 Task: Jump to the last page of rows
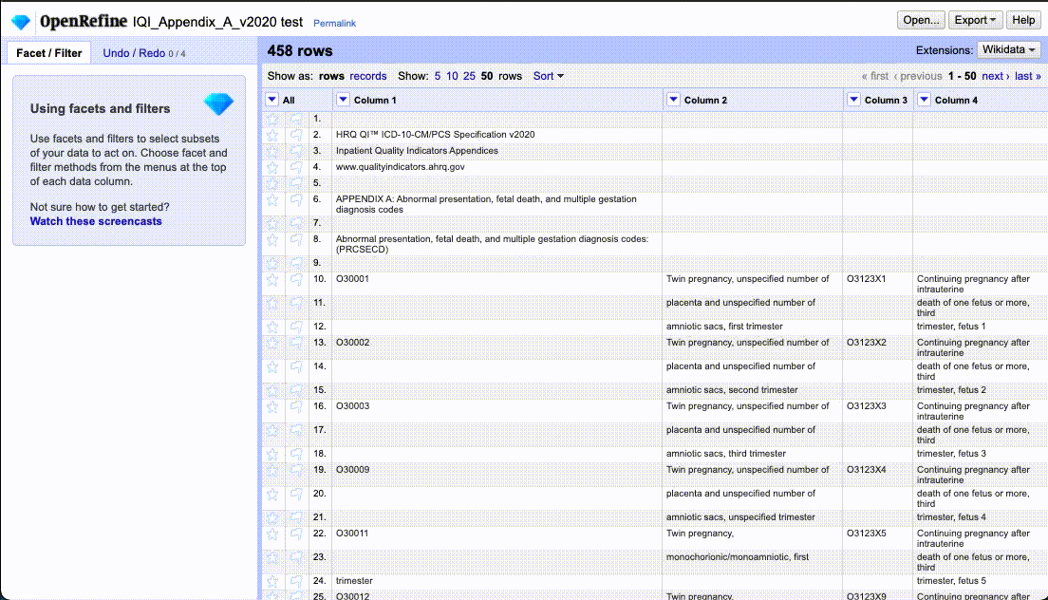click(1027, 76)
